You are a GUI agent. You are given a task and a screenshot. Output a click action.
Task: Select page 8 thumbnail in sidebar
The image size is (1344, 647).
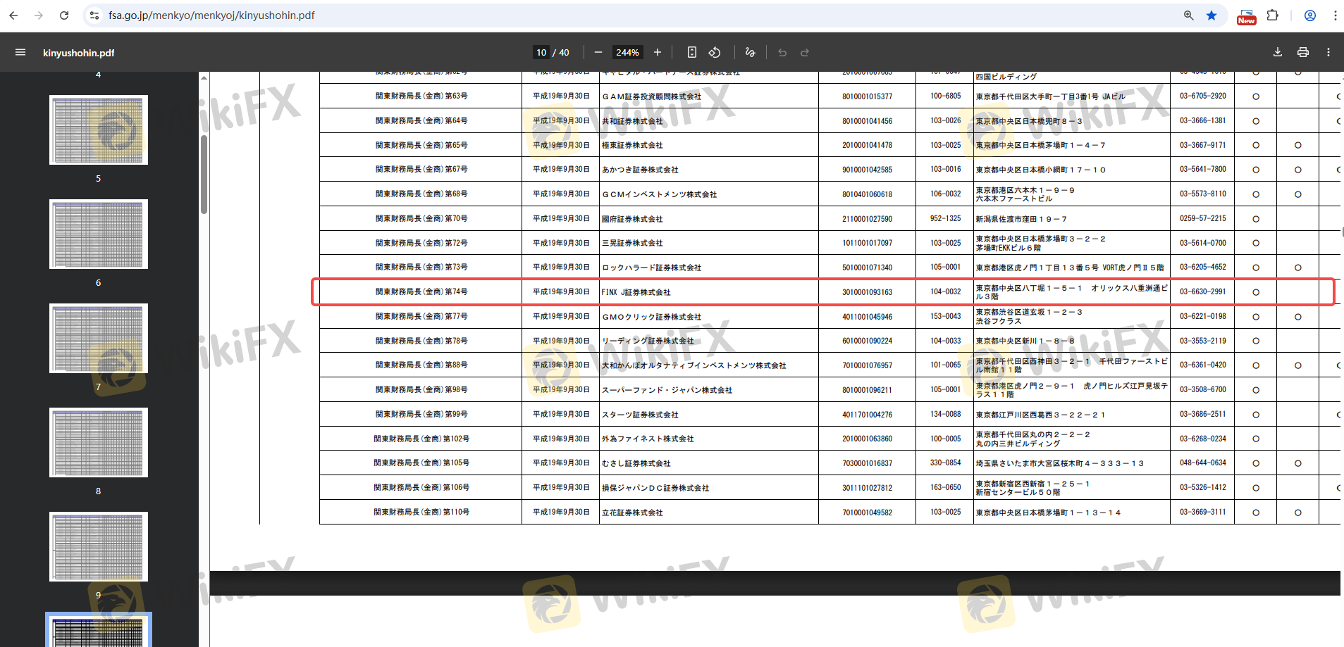[99, 442]
